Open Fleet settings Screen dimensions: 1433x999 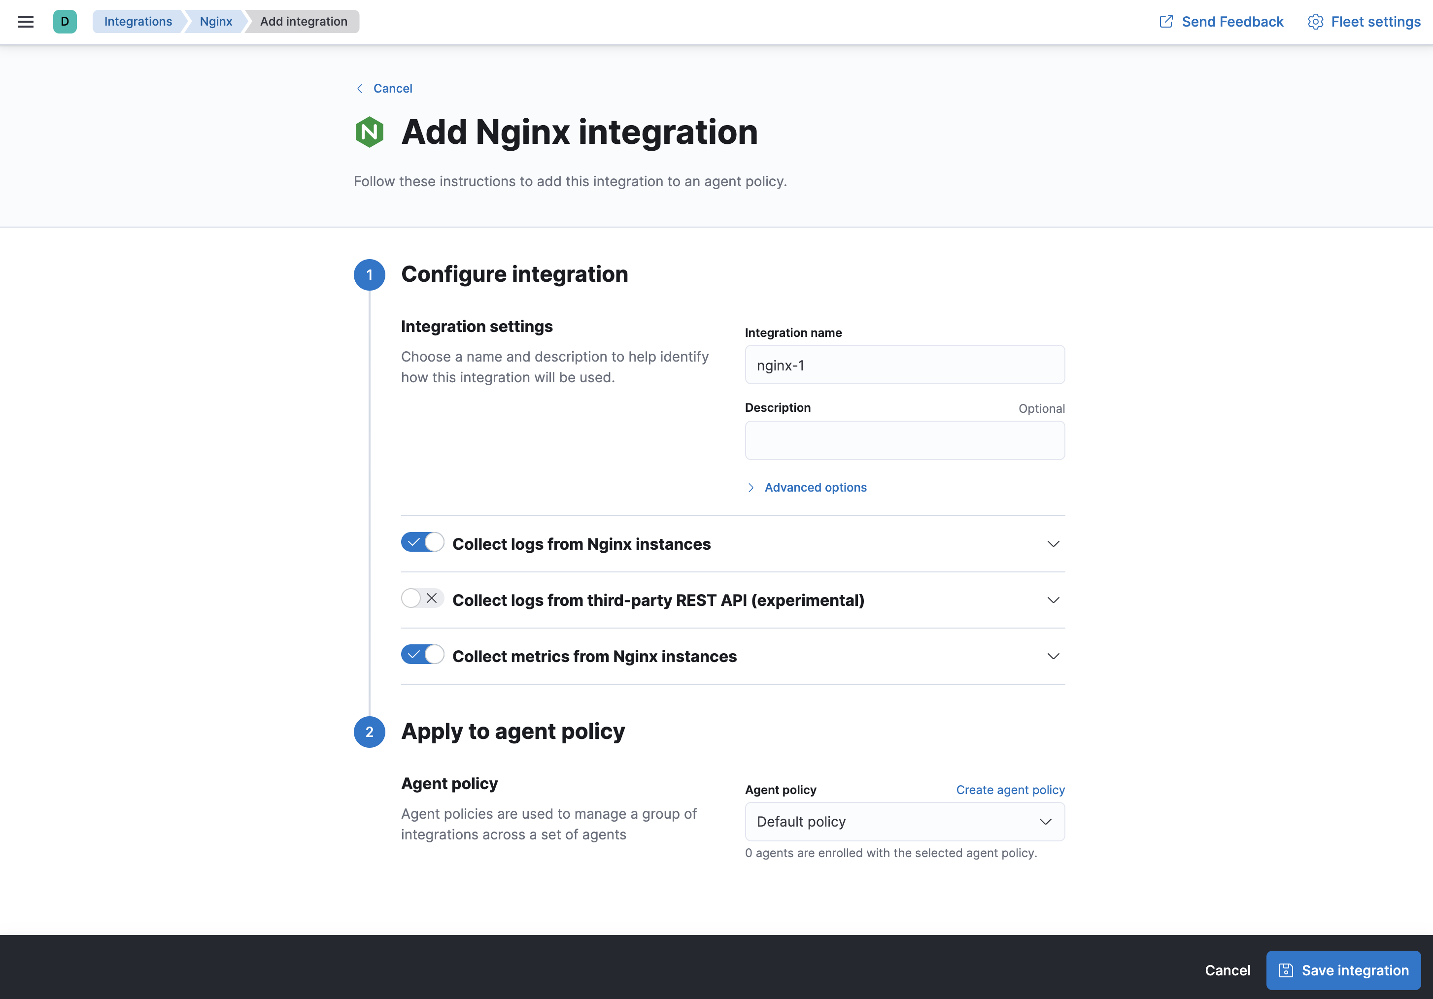(x=1361, y=22)
